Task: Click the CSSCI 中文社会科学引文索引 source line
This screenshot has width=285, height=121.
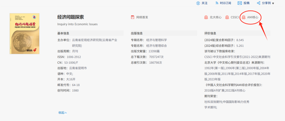Action: pyautogui.click(x=237, y=57)
